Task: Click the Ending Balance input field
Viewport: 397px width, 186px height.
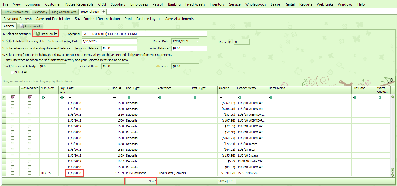Action: 189,48
